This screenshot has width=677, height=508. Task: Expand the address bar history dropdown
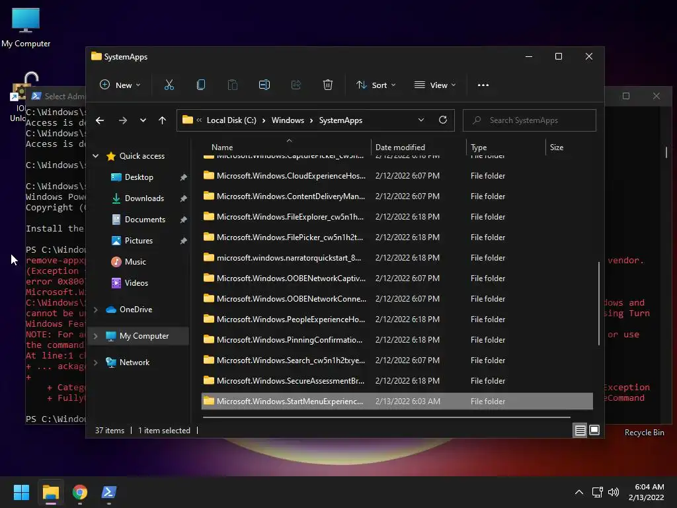pos(421,120)
